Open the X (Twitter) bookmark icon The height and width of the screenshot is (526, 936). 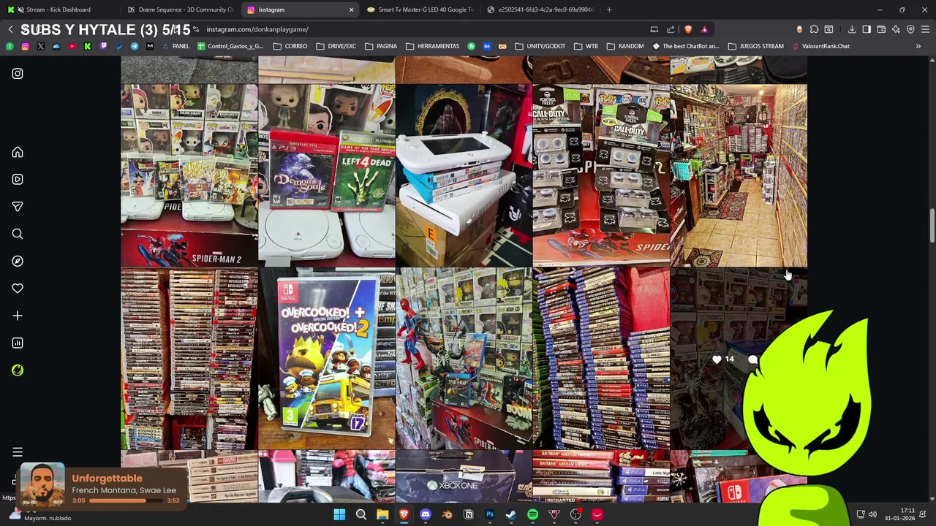tap(41, 46)
